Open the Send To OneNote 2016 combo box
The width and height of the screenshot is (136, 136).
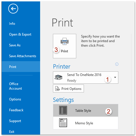86,77
